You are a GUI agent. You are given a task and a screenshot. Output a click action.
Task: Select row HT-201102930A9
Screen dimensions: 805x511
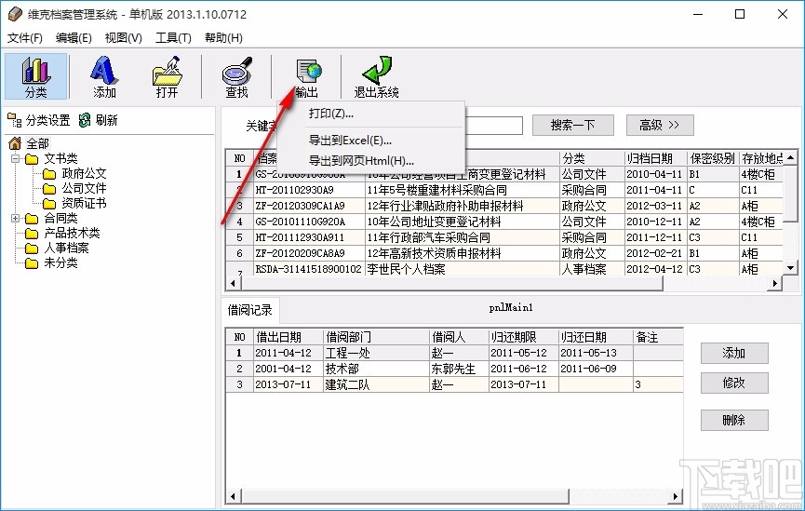[x=504, y=190]
